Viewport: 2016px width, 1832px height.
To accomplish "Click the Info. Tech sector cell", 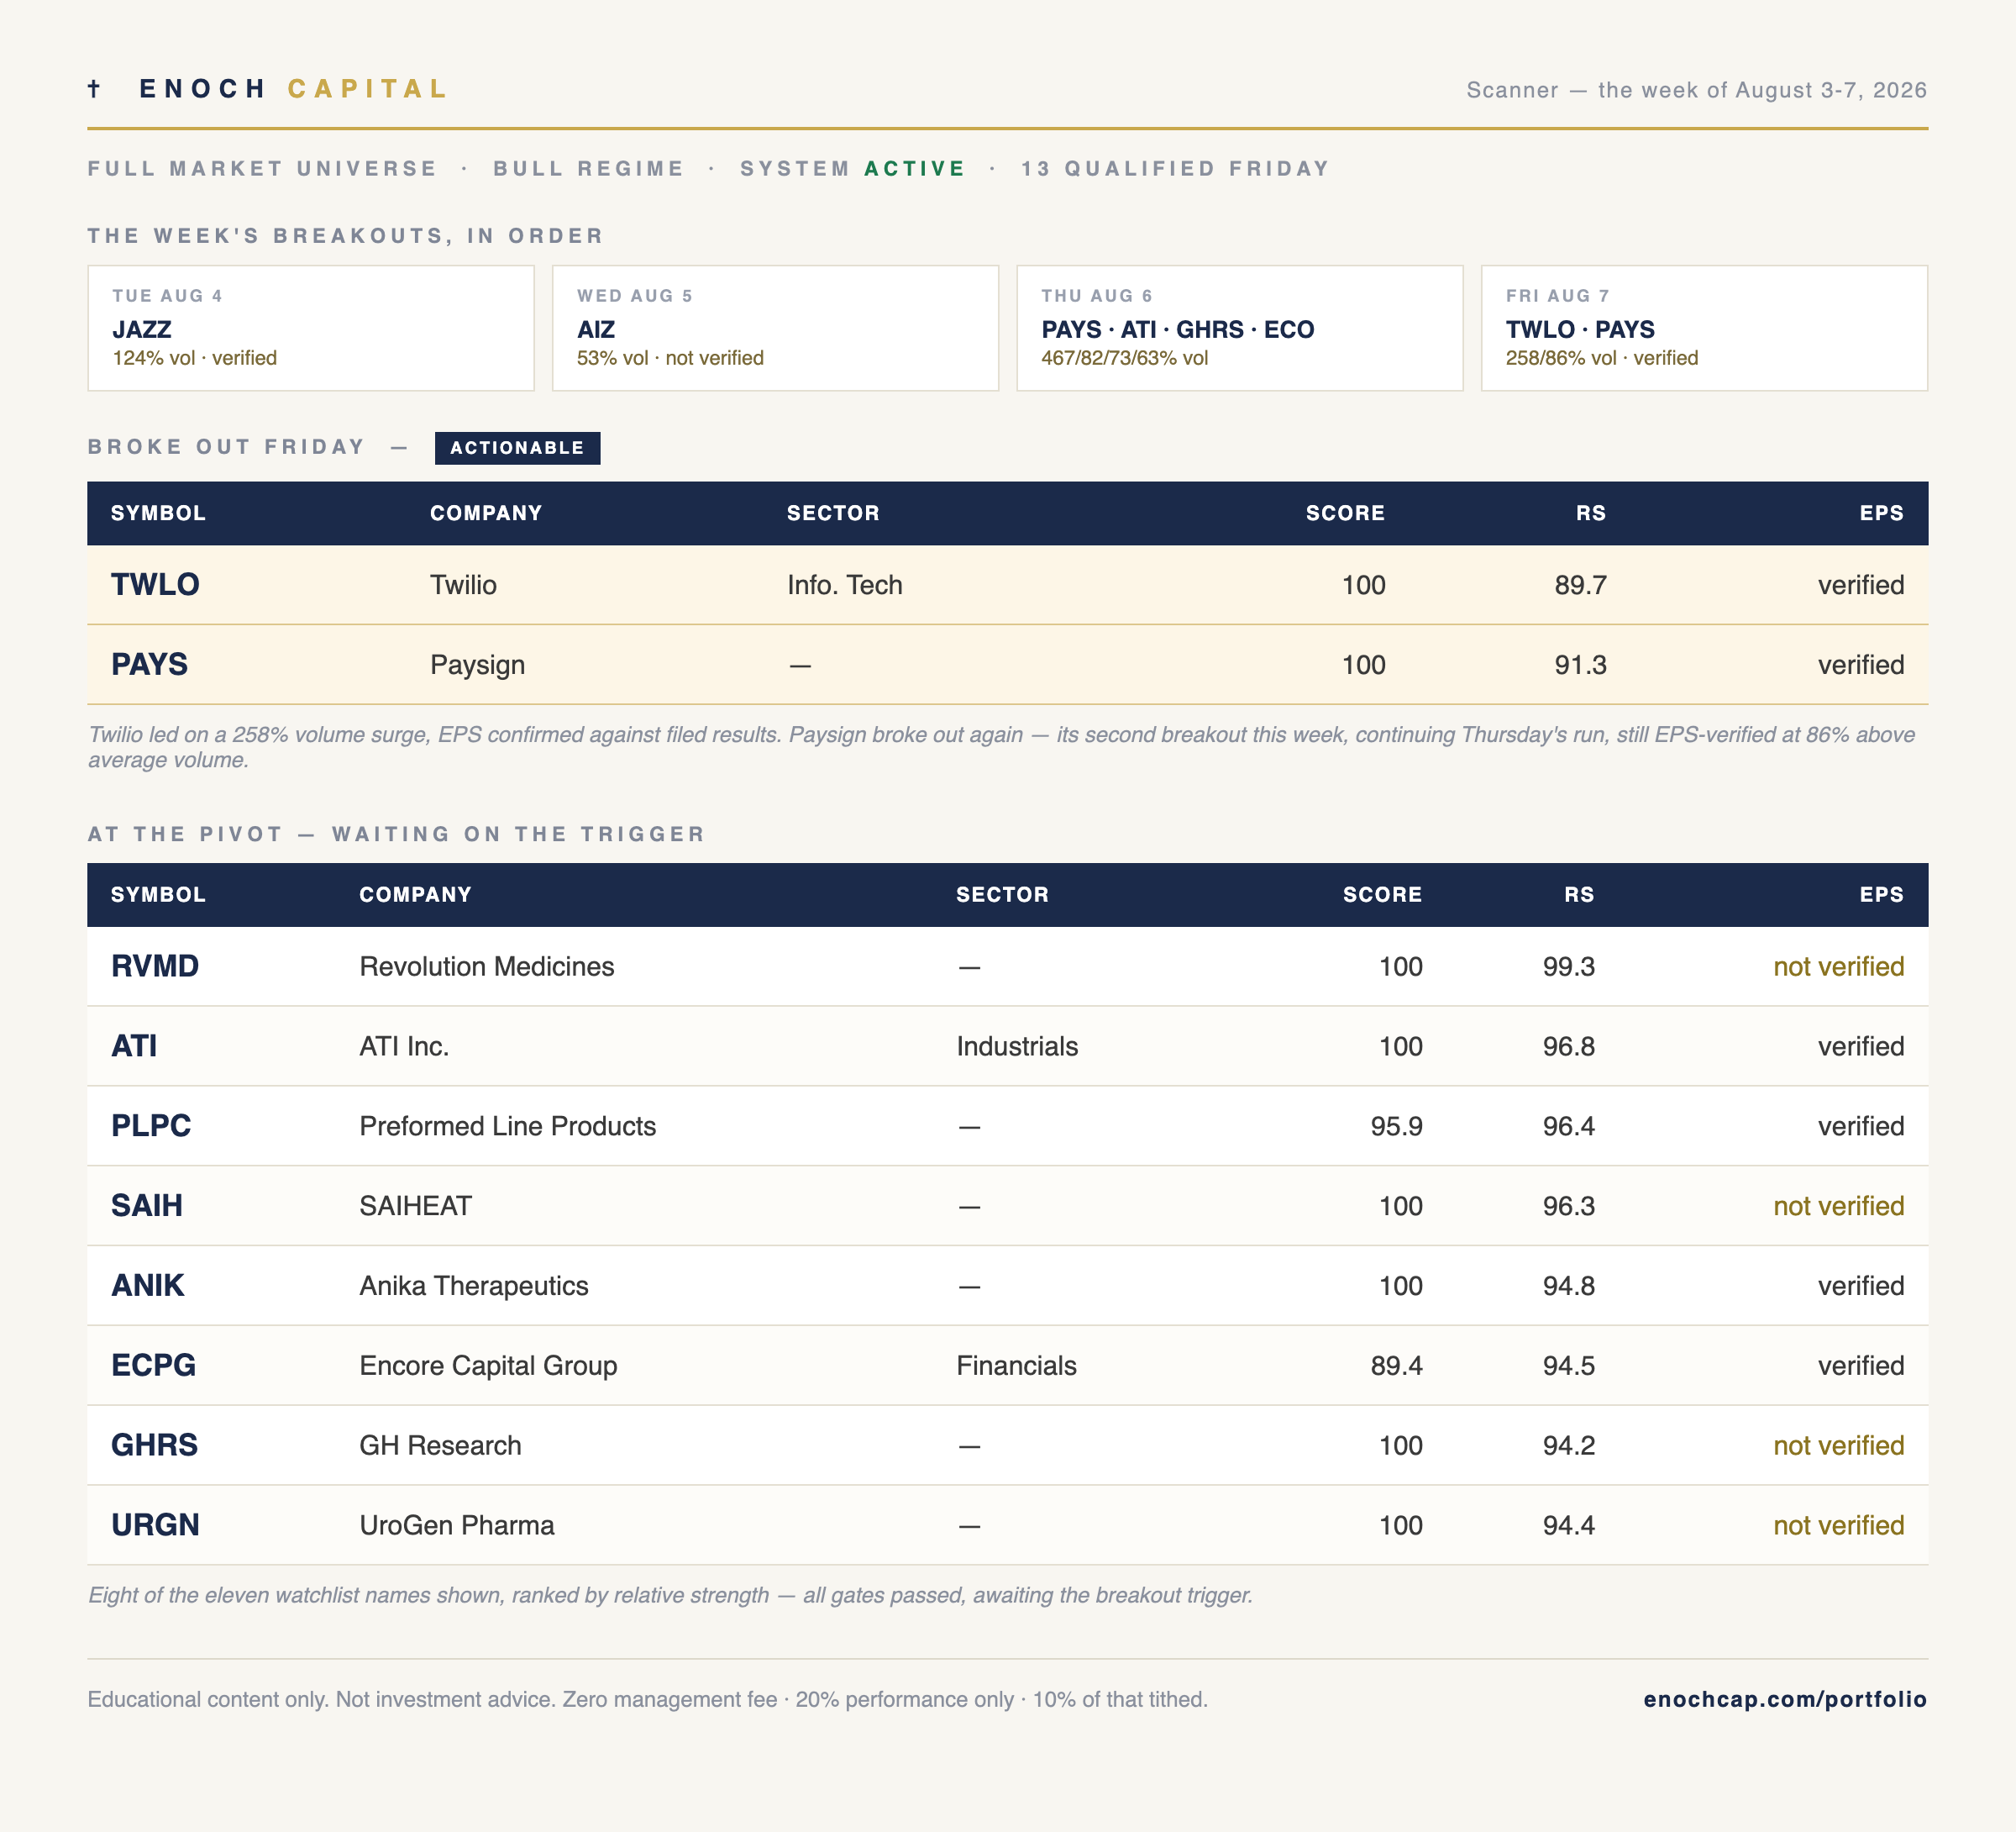I will (844, 586).
